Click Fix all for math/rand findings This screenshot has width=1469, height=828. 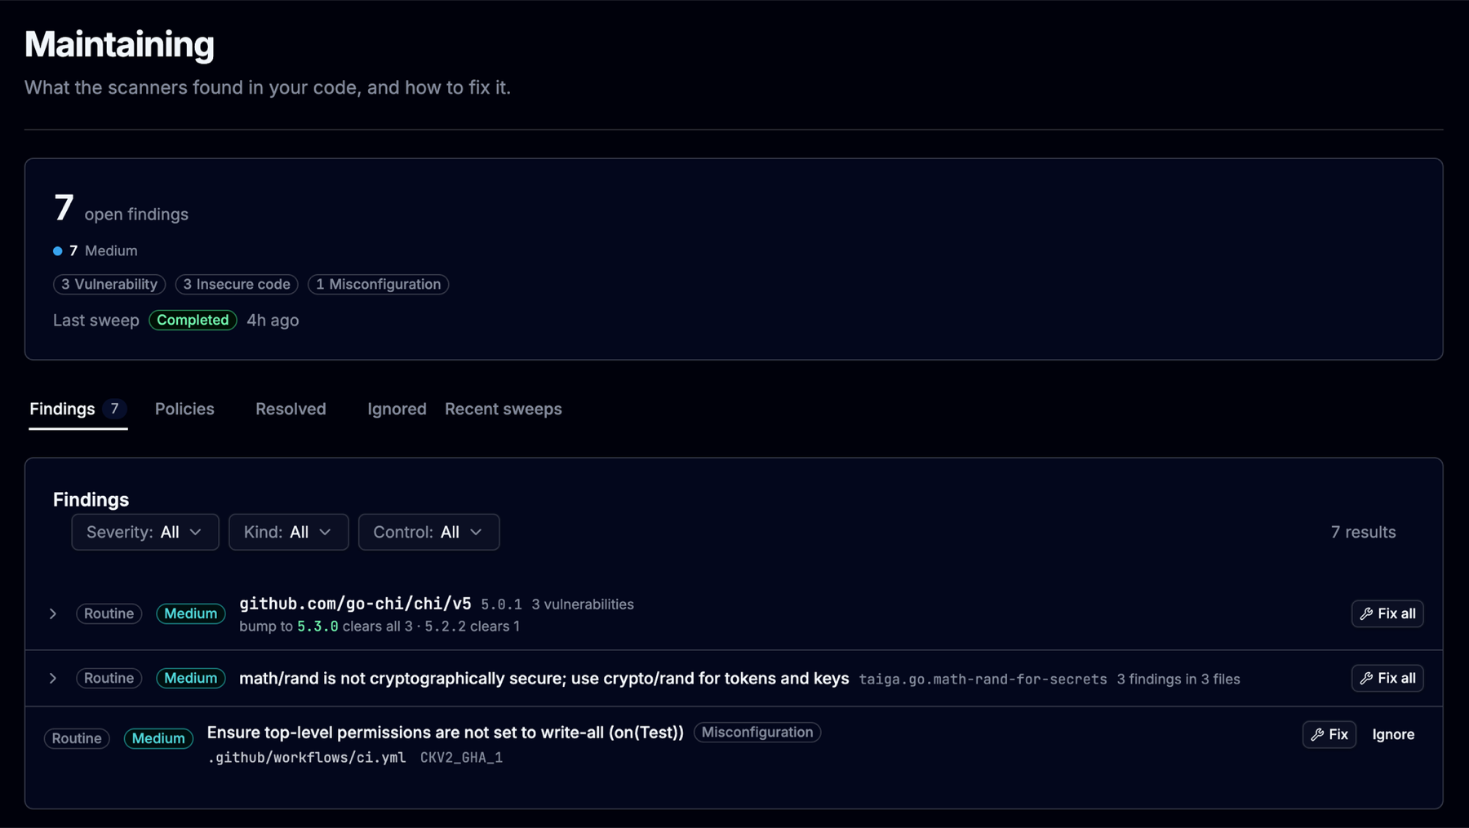tap(1387, 678)
